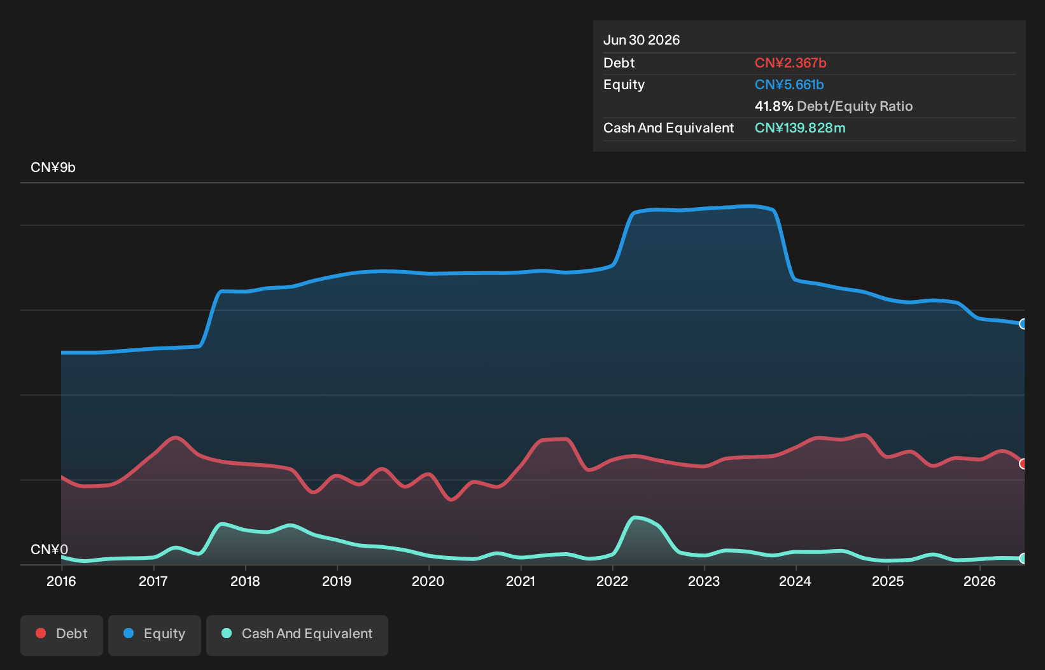Click the Equity label in the tooltip
The width and height of the screenshot is (1045, 670).
click(x=624, y=85)
